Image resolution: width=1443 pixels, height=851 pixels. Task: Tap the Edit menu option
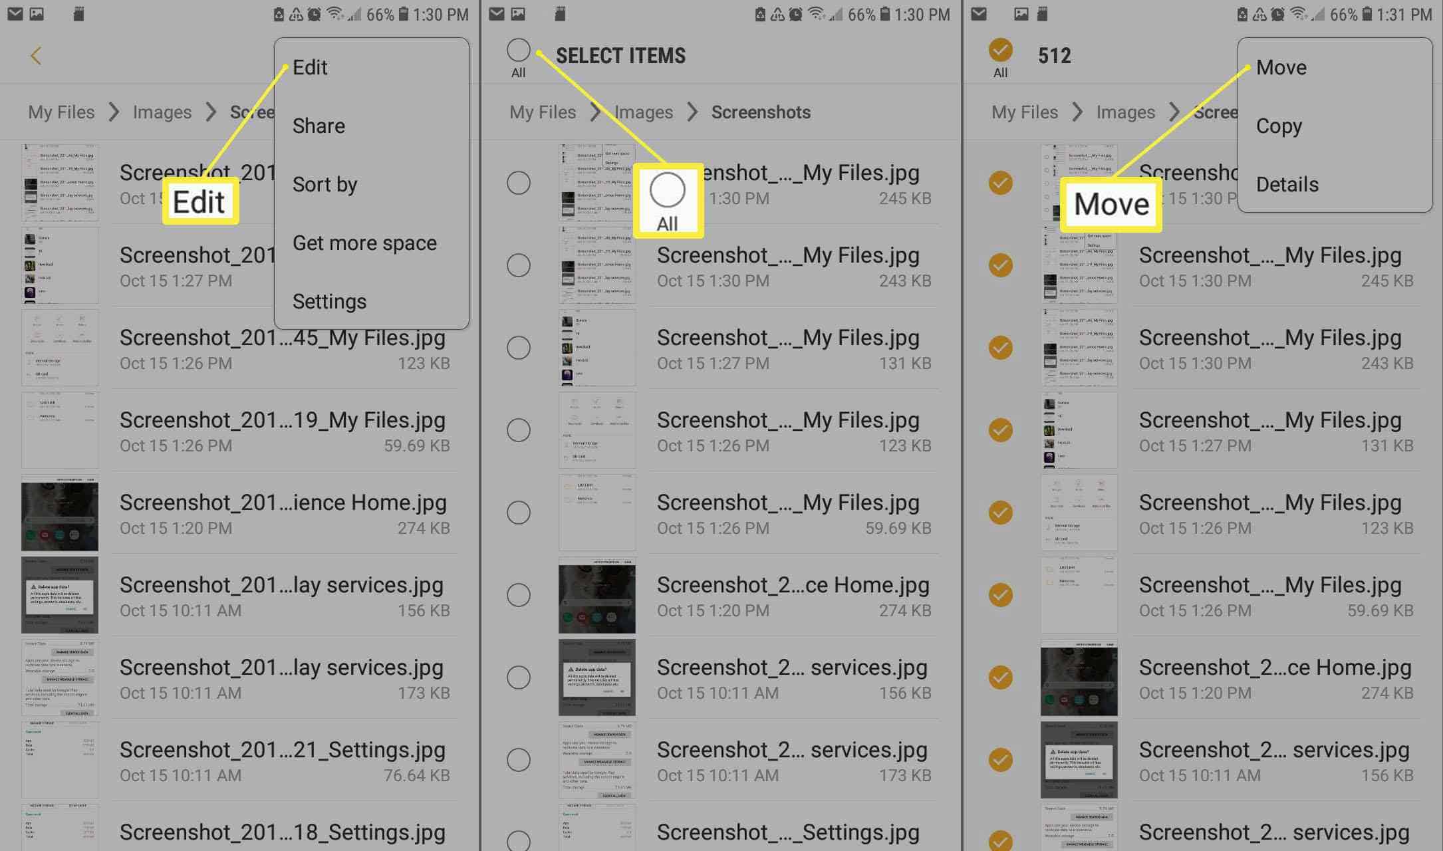(309, 67)
